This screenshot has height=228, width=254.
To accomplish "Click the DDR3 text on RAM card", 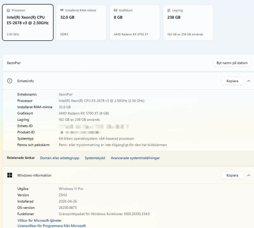I will coord(64,34).
